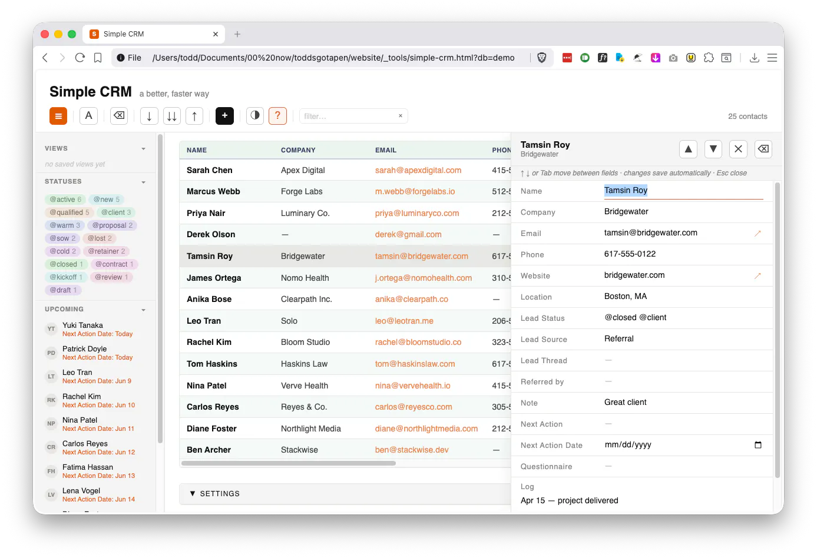Sort by the Name column header

tap(197, 150)
